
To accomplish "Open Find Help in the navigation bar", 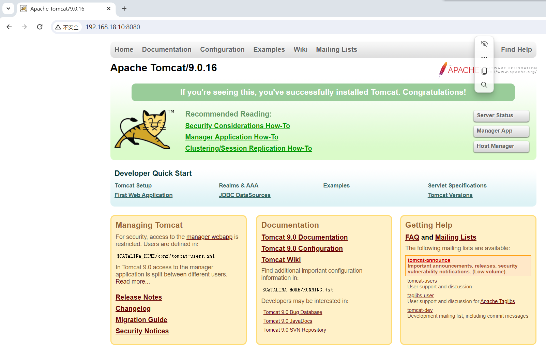I will tap(516, 49).
